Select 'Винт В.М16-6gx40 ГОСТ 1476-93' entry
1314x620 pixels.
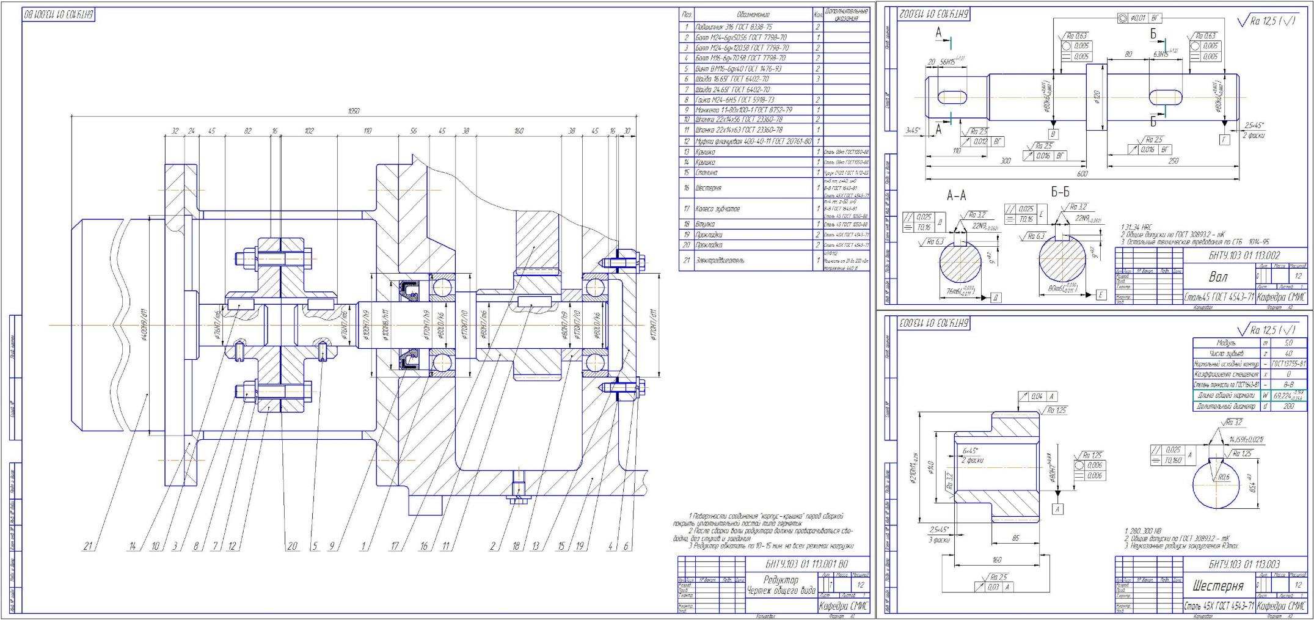[775, 68]
